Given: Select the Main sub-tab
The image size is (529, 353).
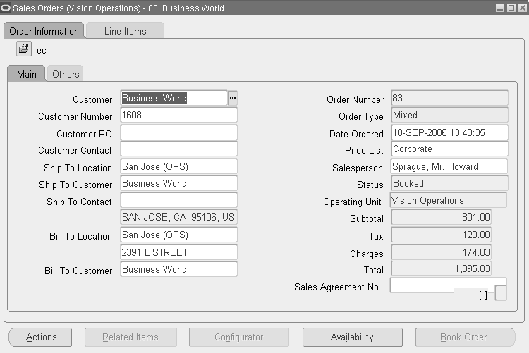Looking at the screenshot, I should 26,74.
